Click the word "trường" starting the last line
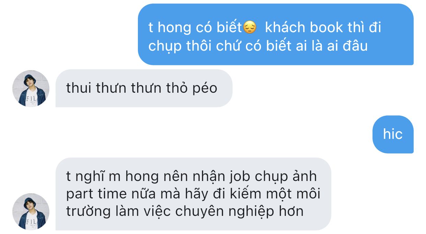 point(88,211)
